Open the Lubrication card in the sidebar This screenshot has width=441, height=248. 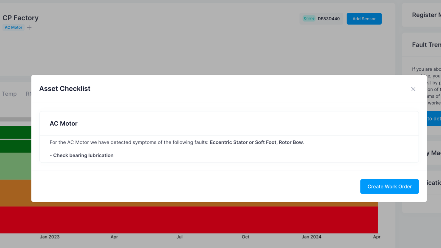[433, 183]
